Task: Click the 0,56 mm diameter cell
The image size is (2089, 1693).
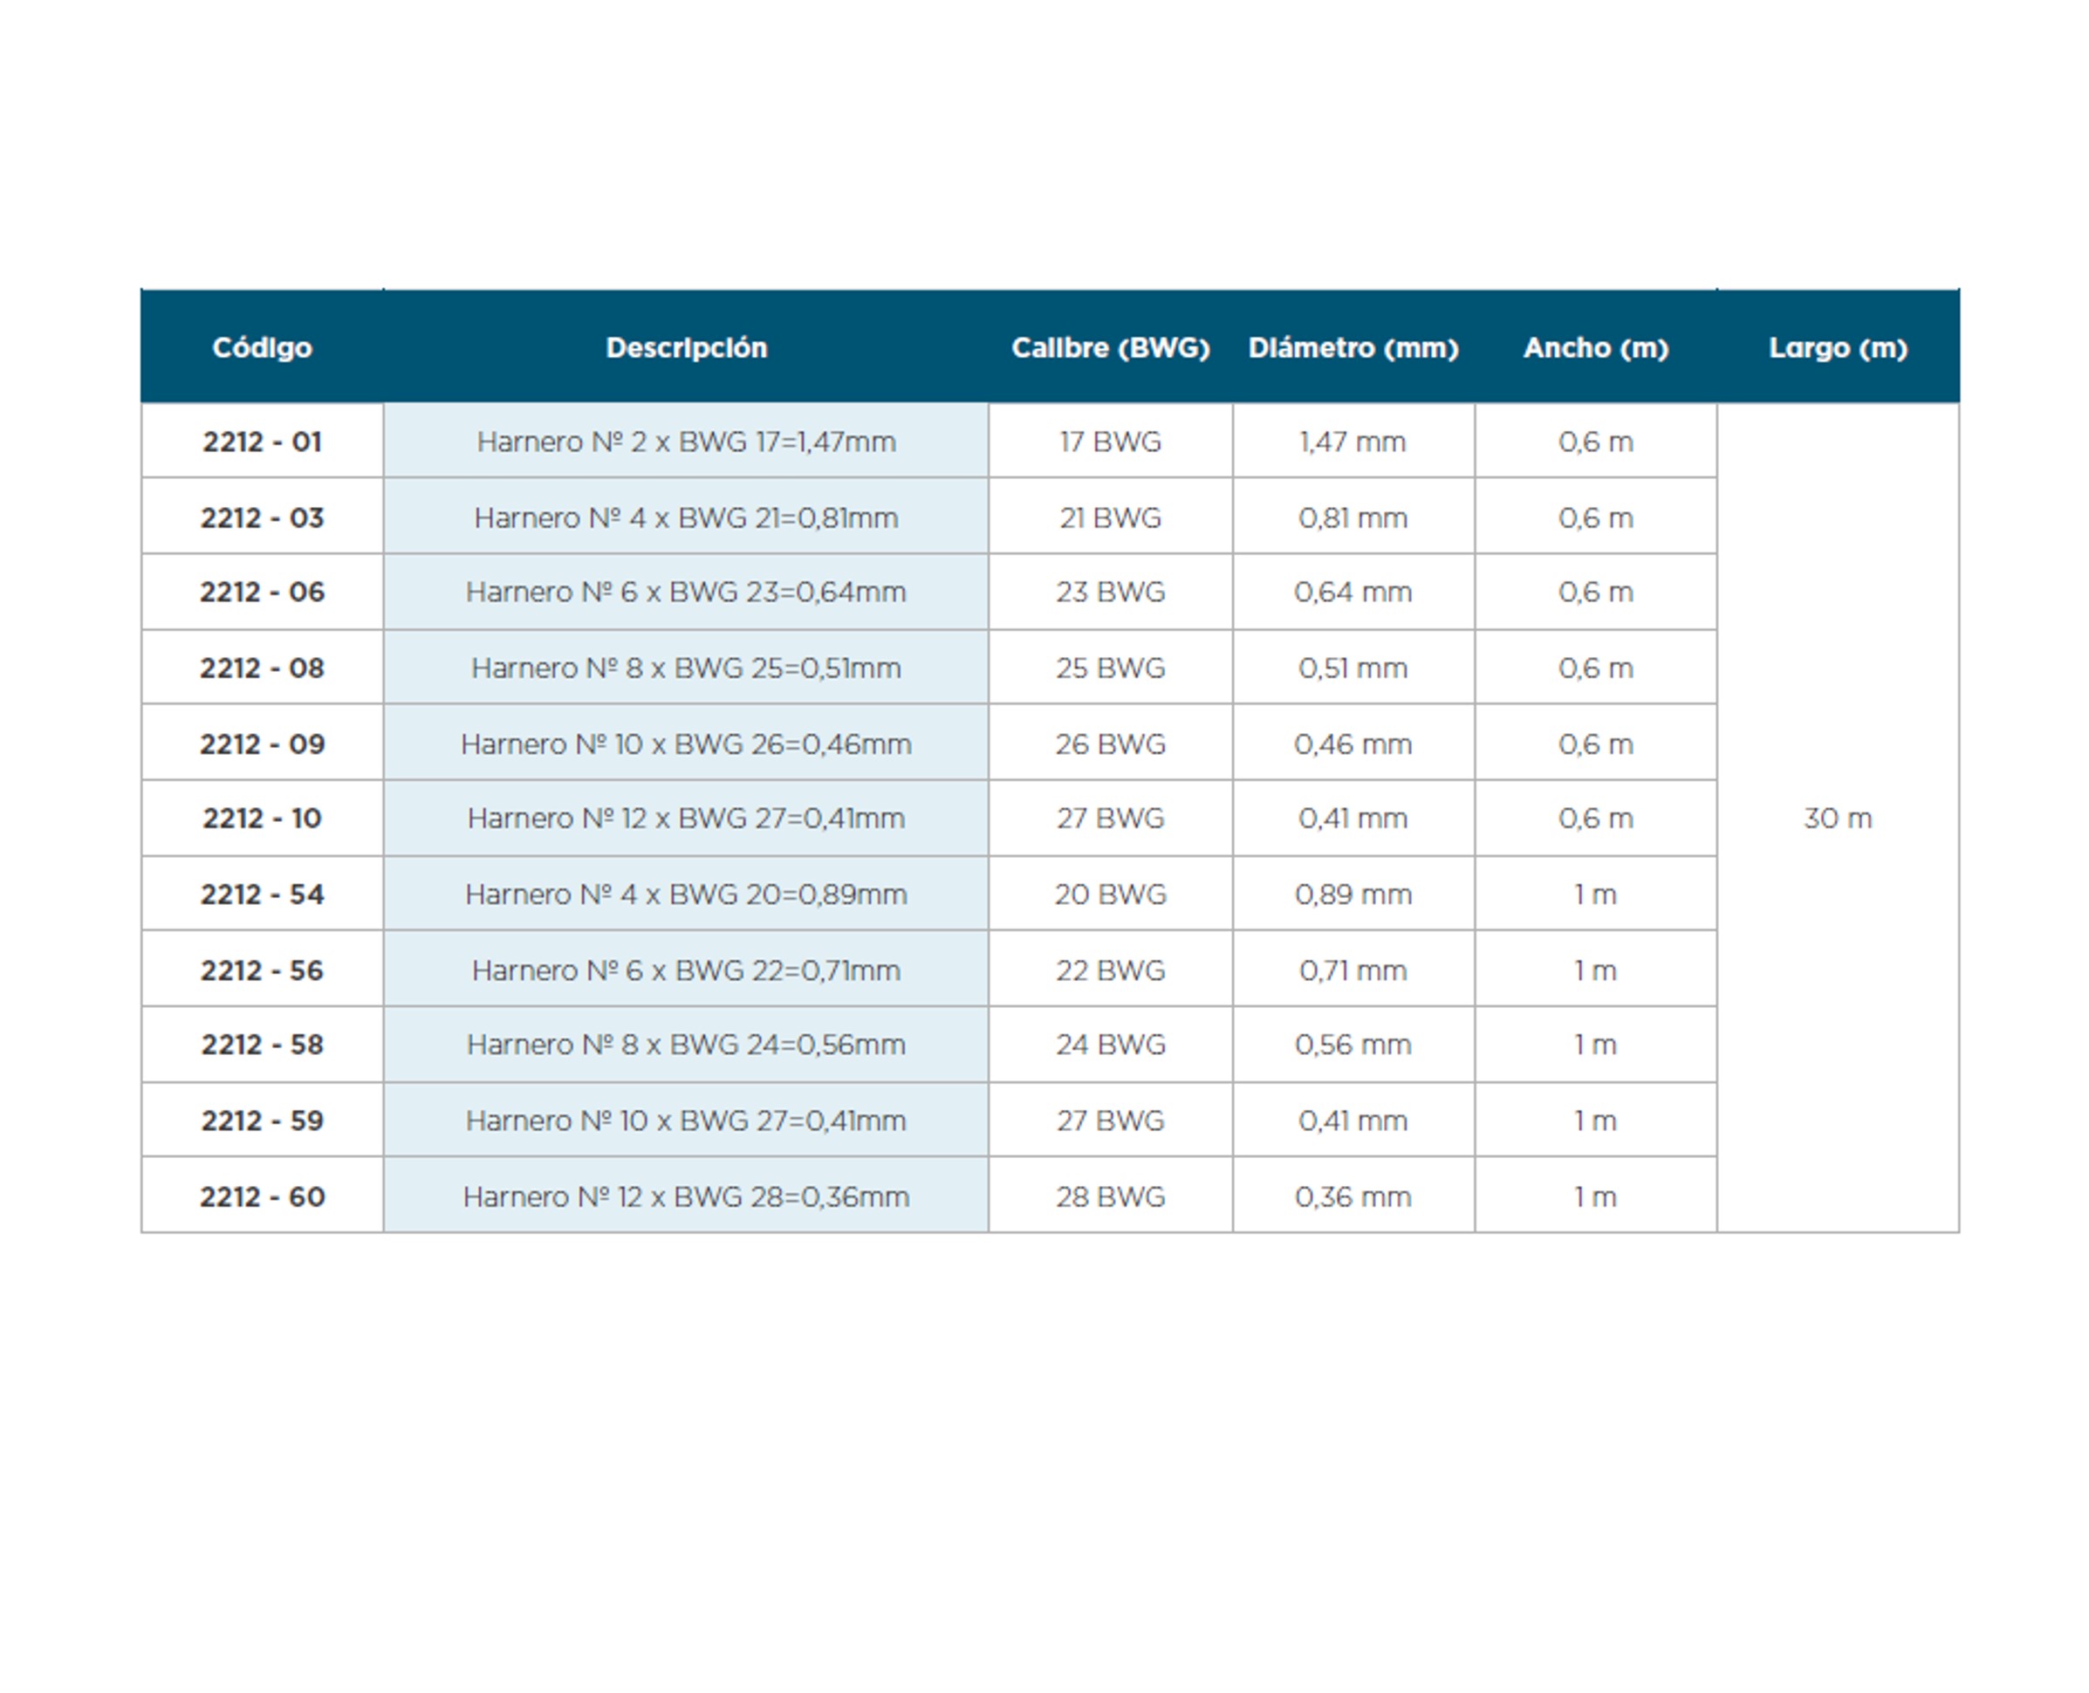Action: (1353, 1045)
